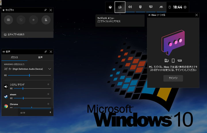Click the 60 秒 label in performance strip

point(23,113)
